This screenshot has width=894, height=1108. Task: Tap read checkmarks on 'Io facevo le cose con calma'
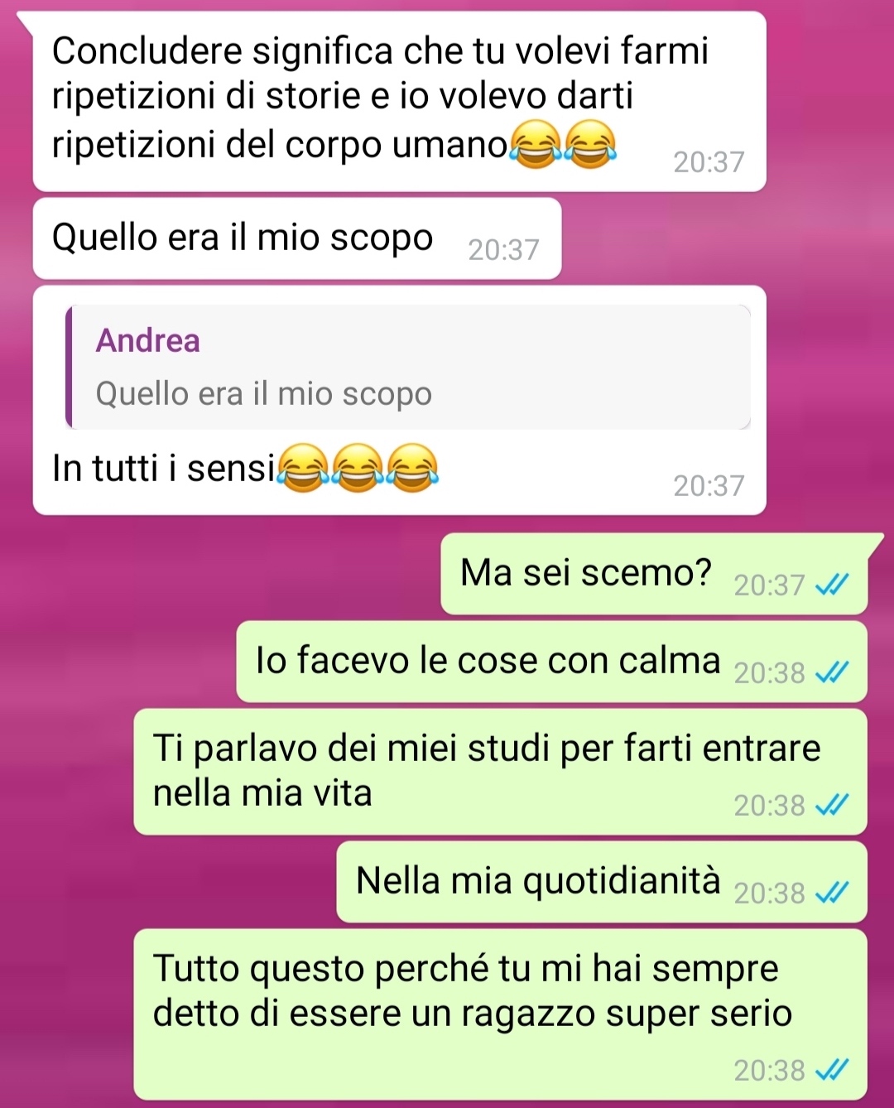coord(832,673)
